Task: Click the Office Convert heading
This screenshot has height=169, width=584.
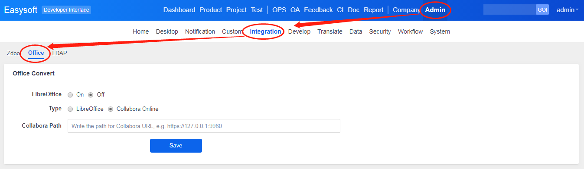Action: click(34, 73)
